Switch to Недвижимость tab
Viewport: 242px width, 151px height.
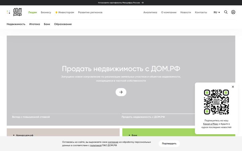tap(16, 24)
